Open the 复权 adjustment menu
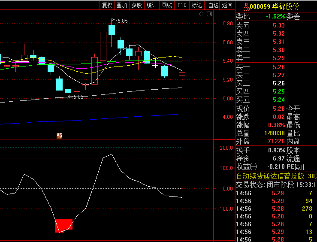The image size is (317, 242). pos(107,5)
